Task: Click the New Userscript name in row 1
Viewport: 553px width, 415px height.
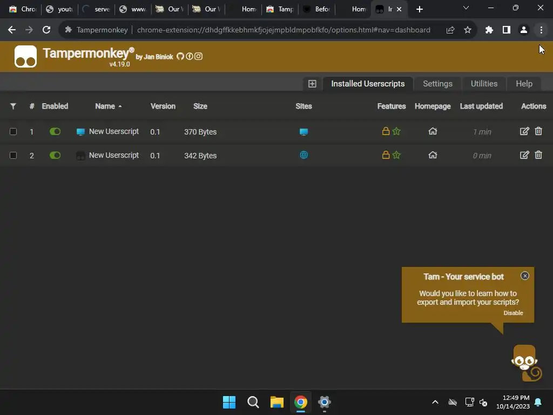Action: 114,131
